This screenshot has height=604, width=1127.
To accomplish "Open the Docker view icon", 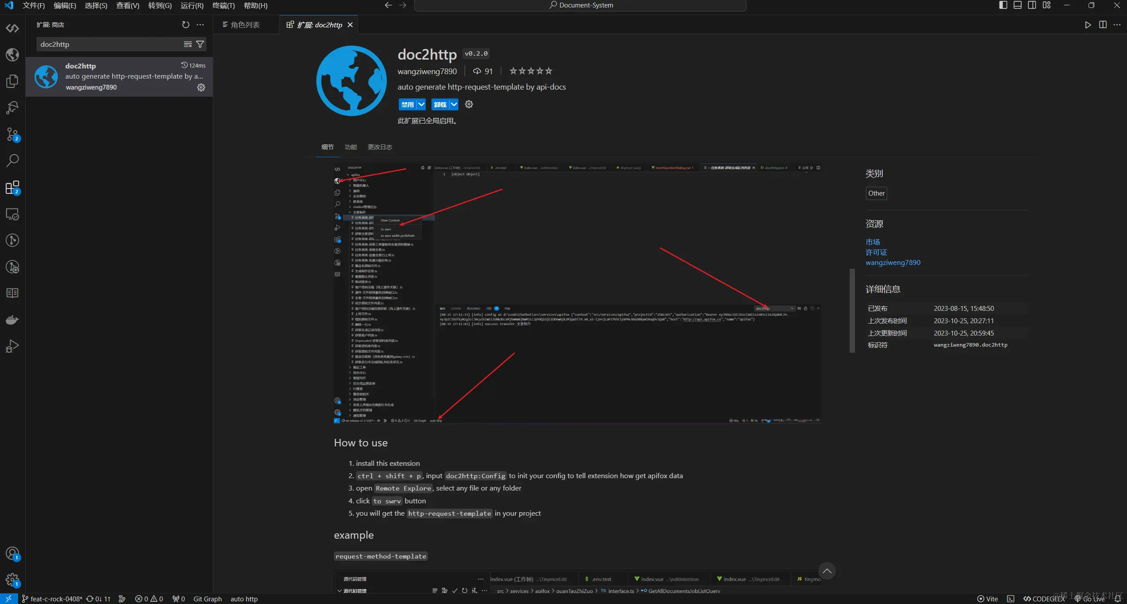I will pos(12,320).
